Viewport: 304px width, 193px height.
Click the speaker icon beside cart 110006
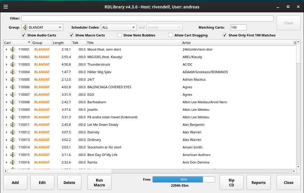point(13,87)
